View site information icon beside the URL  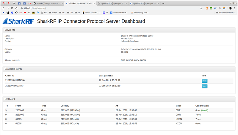(x=21, y=8)
